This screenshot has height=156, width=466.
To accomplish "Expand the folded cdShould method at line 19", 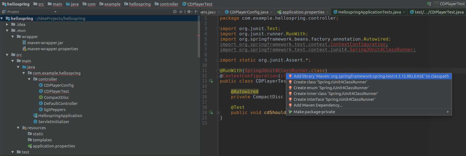I will coord(218,113).
